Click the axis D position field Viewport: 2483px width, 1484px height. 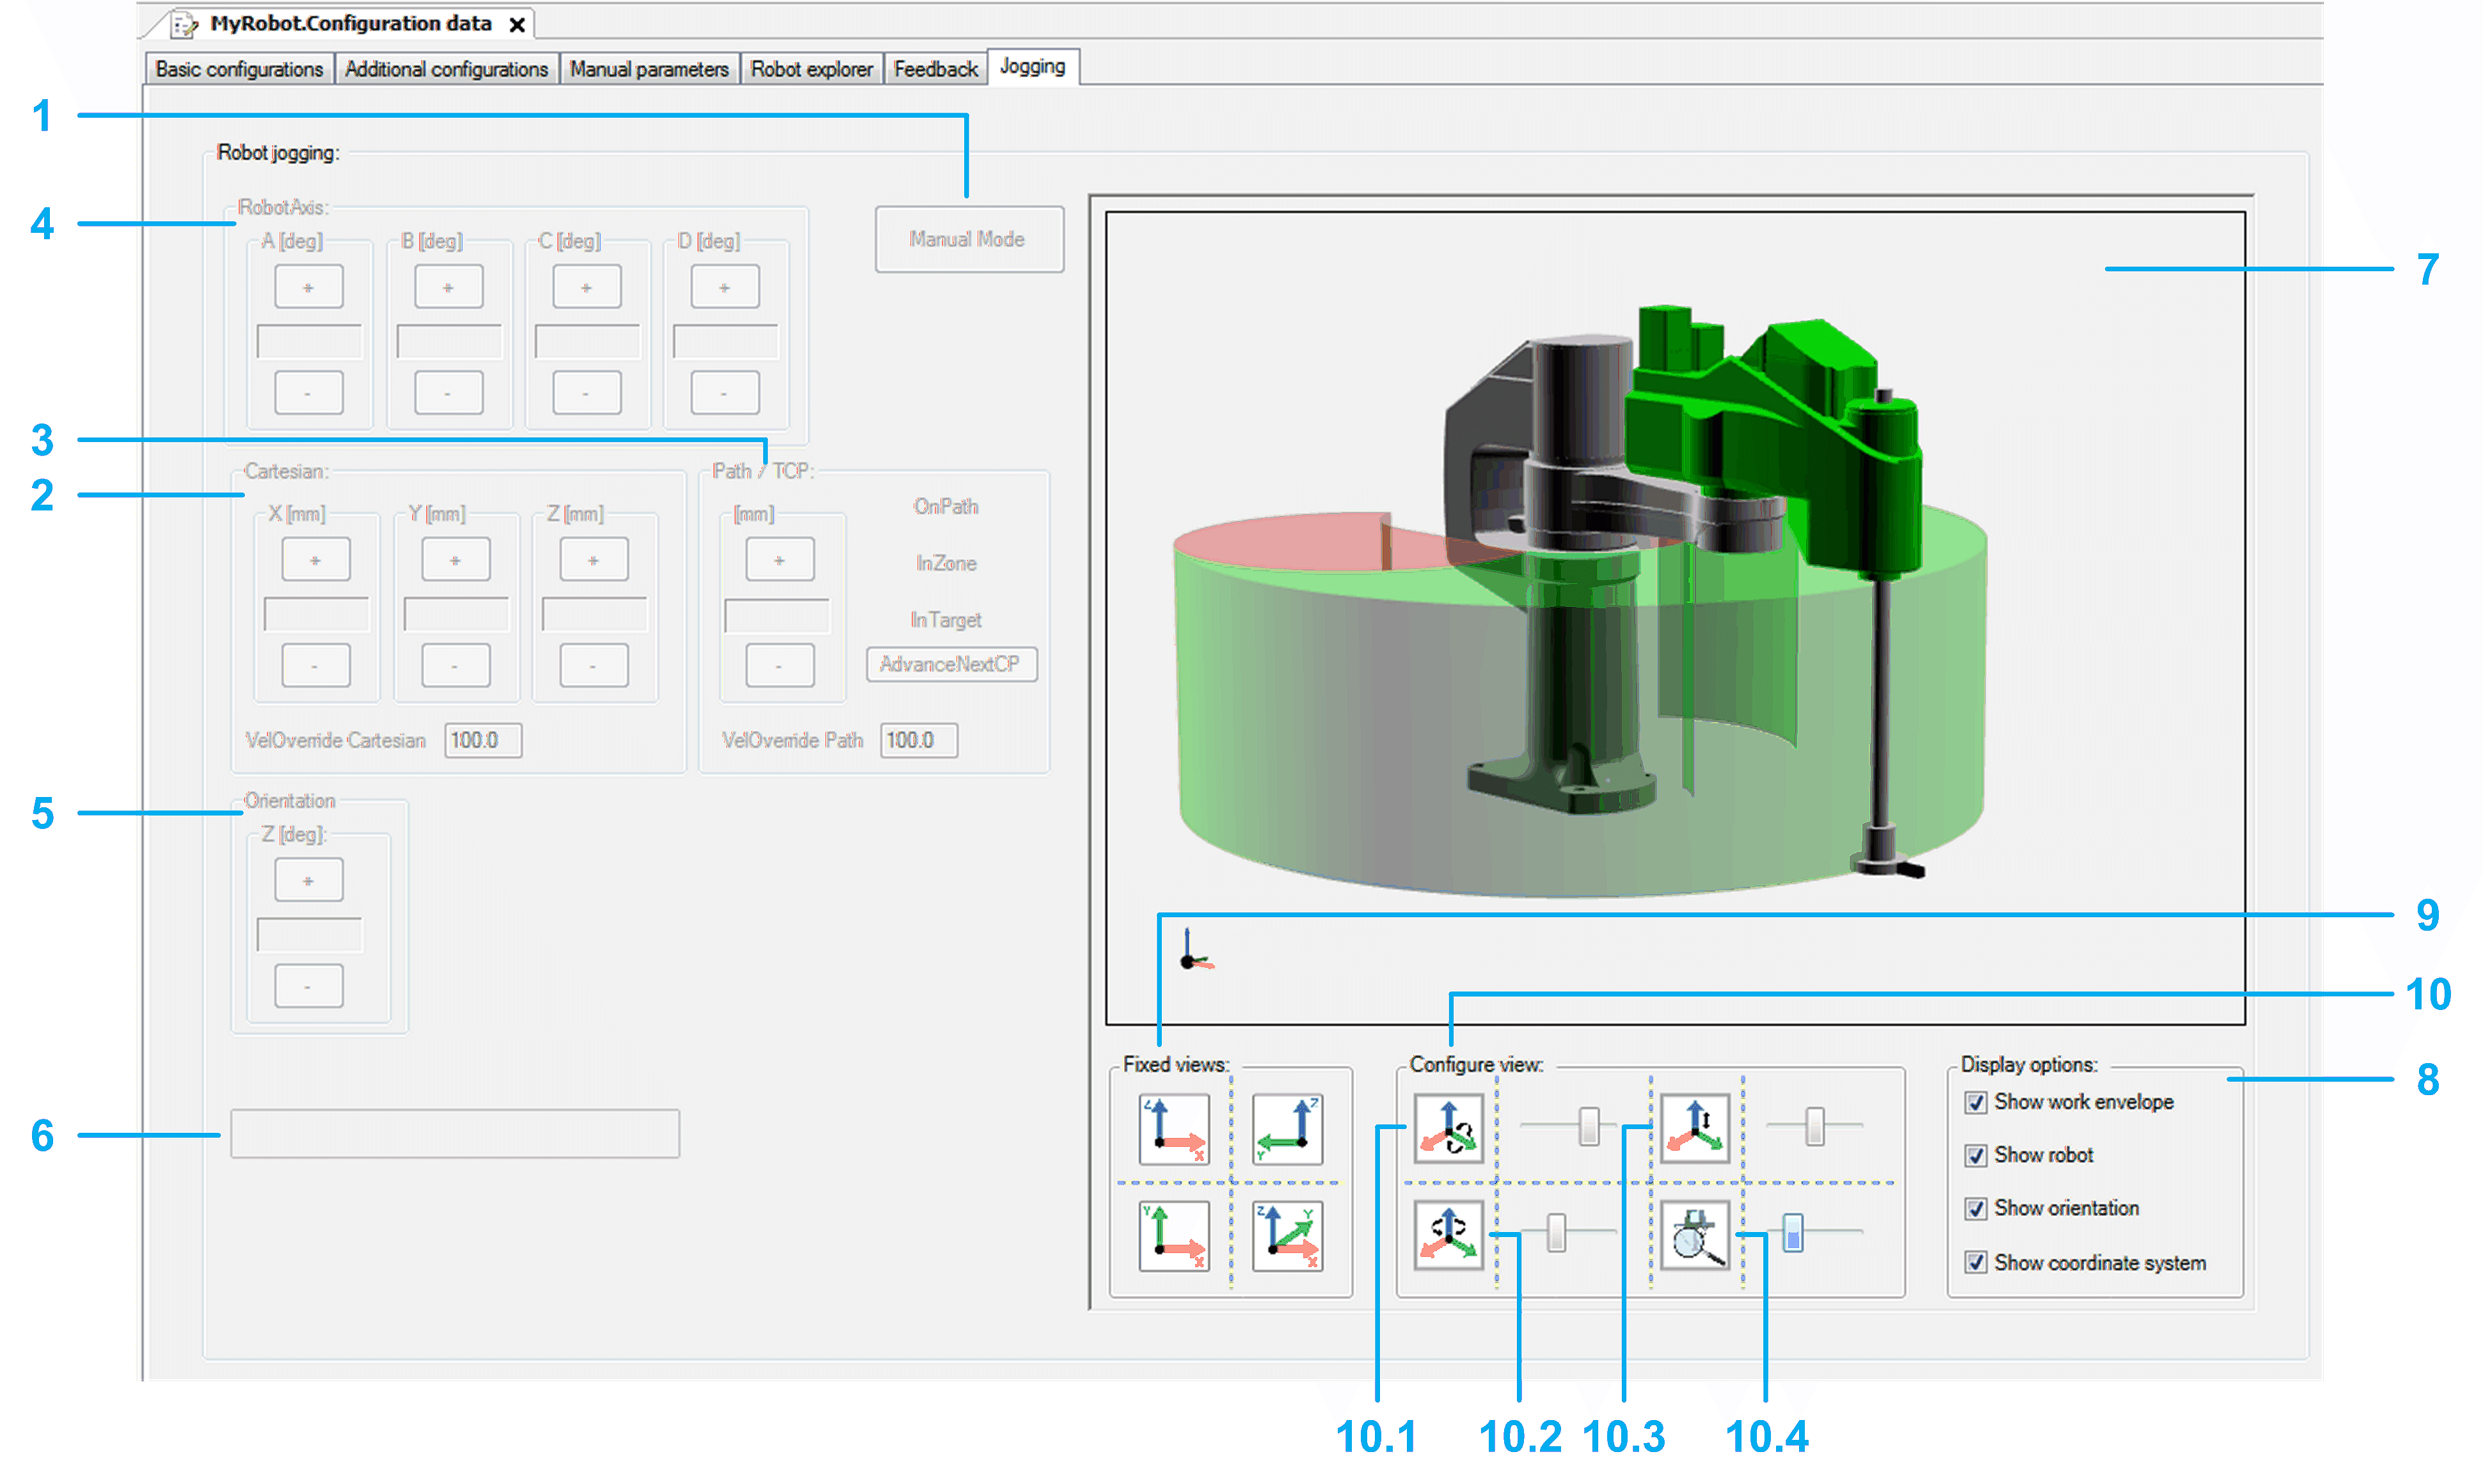coord(725,341)
